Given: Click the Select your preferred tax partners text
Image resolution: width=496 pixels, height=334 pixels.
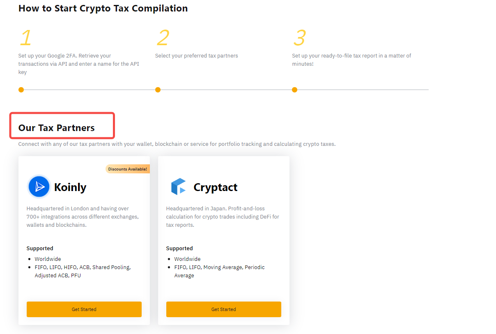Looking at the screenshot, I should (x=196, y=55).
